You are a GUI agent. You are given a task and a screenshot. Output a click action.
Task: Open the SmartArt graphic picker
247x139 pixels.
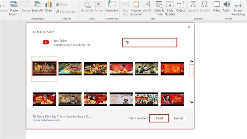coord(37,7)
